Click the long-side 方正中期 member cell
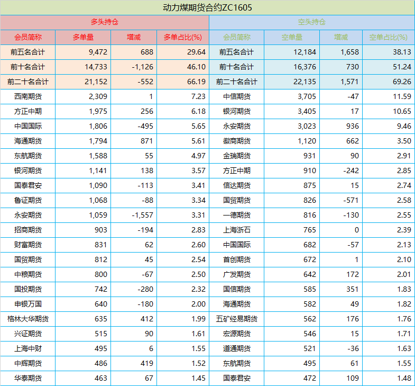The image size is (415, 386). (x=28, y=111)
